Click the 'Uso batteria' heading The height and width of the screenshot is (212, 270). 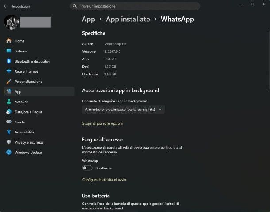pos(96,196)
